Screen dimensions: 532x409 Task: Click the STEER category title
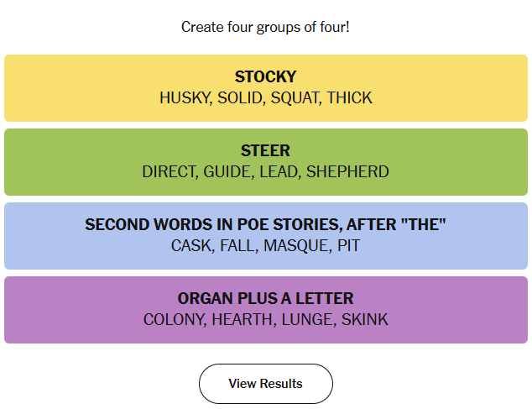pos(265,151)
